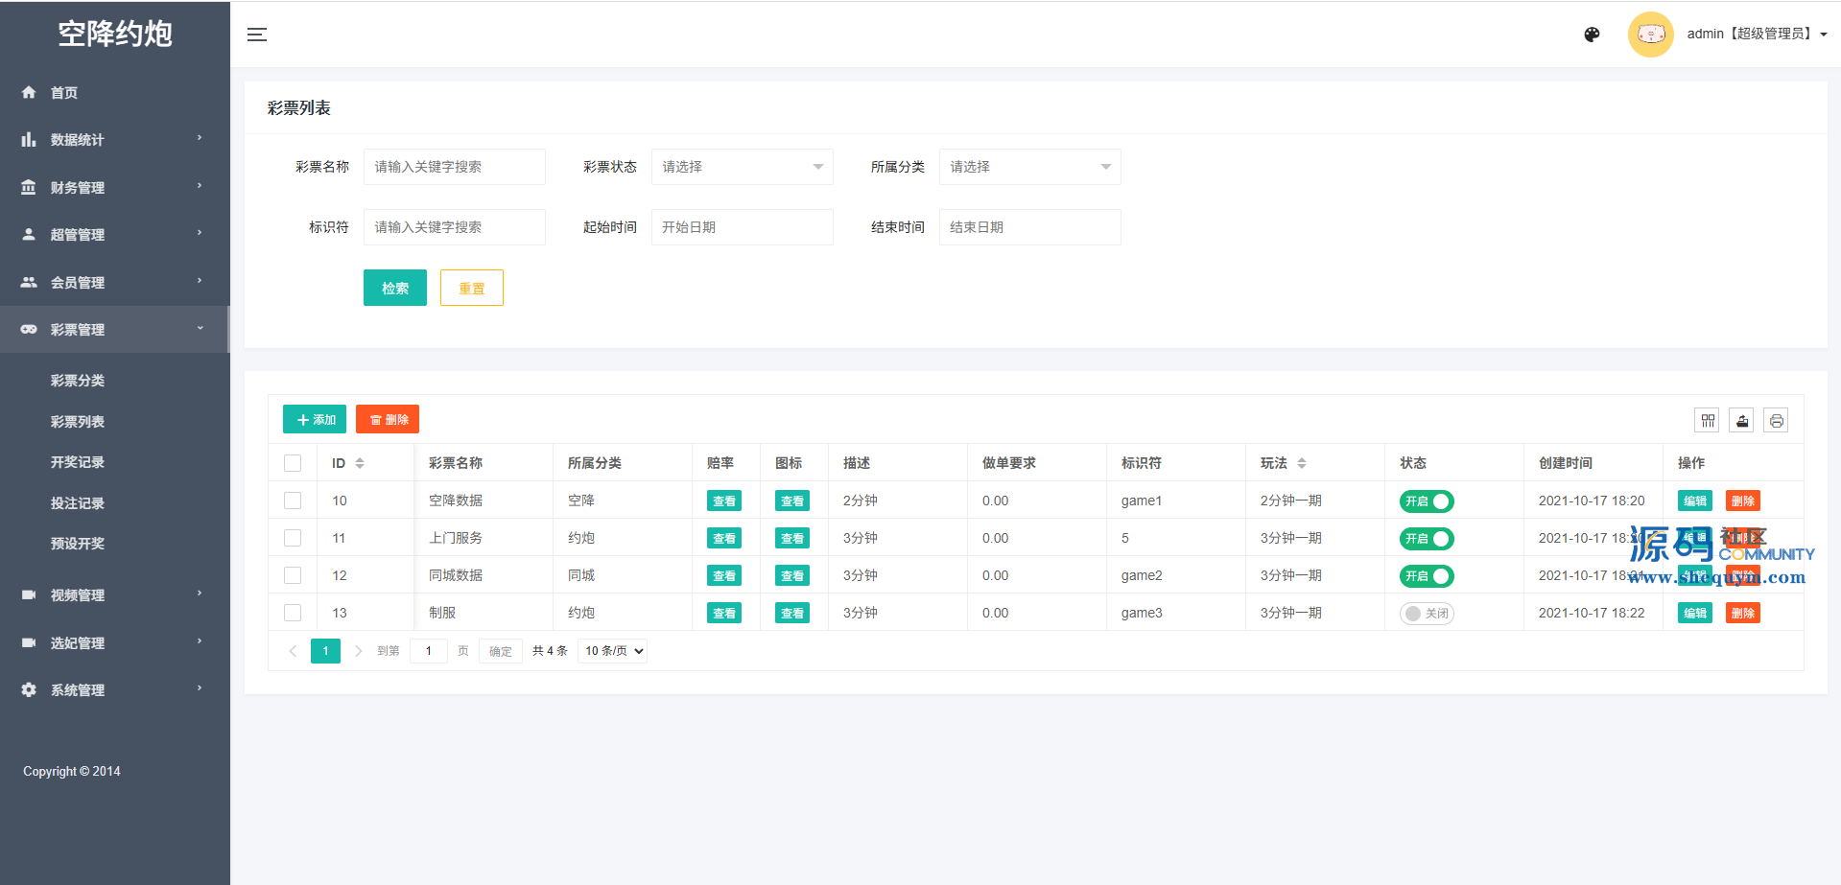1841x885 pixels.
Task: Click the sidebar collapse hamburger icon
Action: (257, 35)
